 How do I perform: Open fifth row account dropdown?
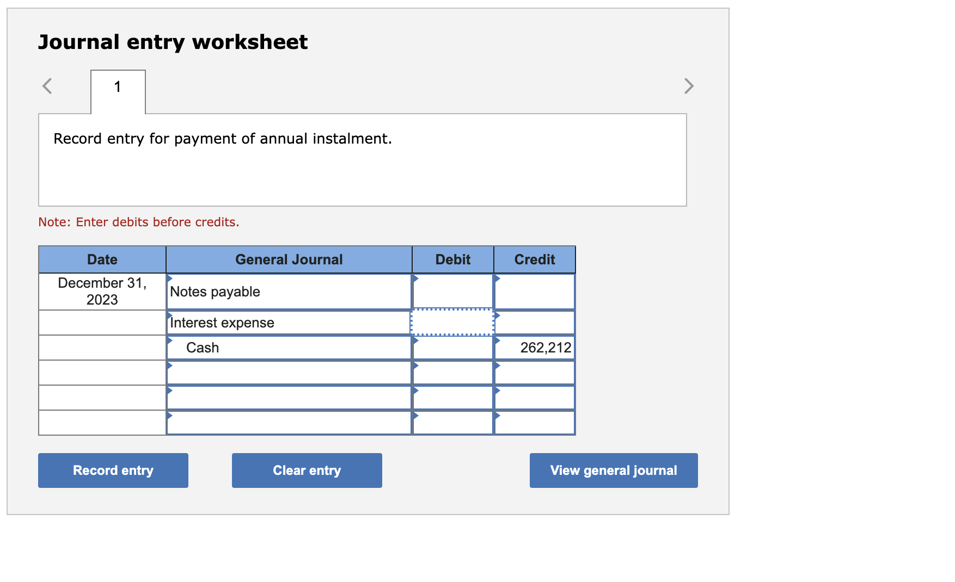pyautogui.click(x=289, y=398)
